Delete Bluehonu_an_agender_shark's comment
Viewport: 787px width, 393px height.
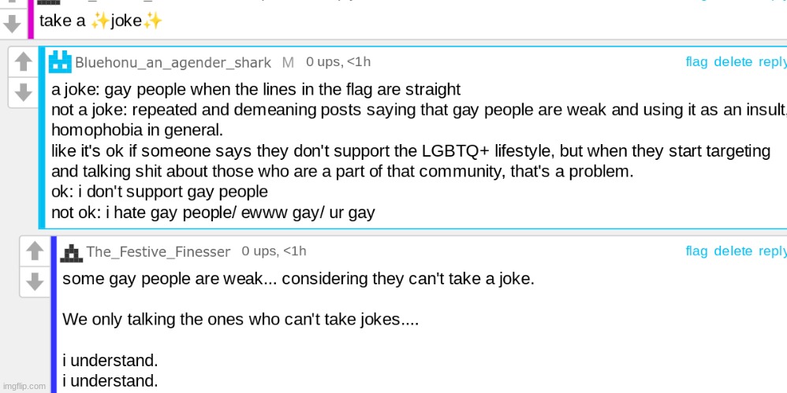[x=733, y=62]
